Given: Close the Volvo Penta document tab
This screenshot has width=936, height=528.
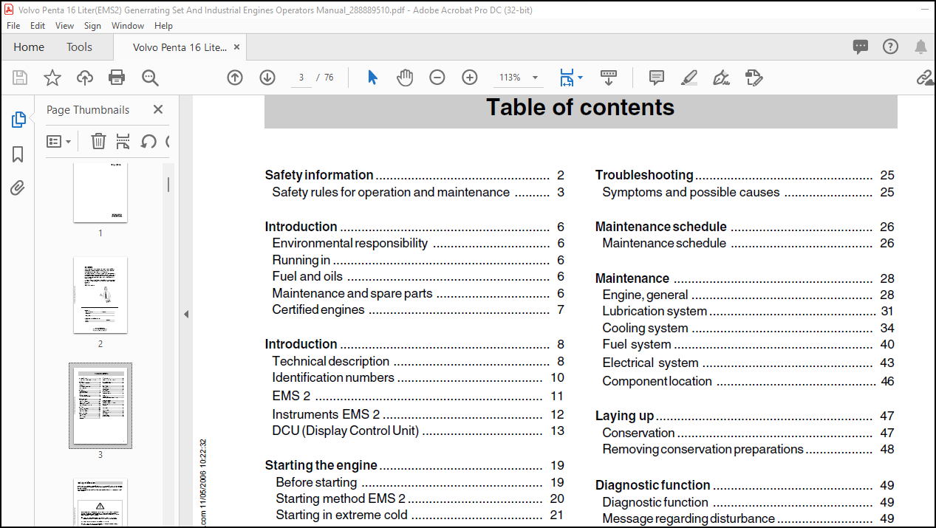Looking at the screenshot, I should 237,47.
